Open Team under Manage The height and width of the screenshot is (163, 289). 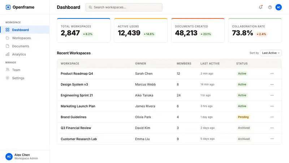coord(25,70)
